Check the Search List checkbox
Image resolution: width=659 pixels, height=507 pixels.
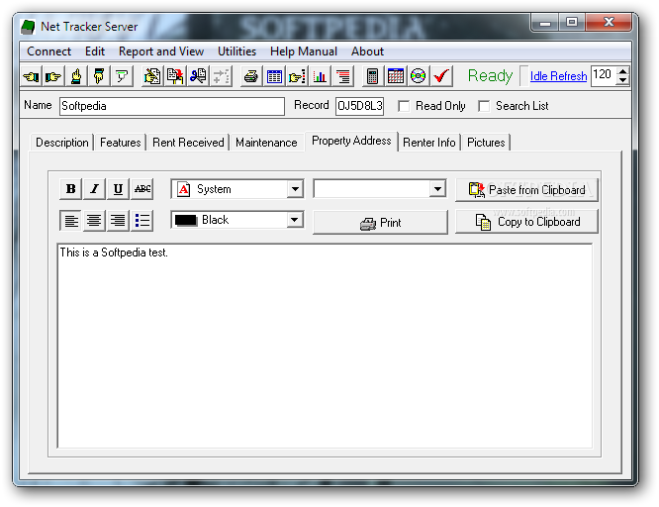(x=484, y=106)
